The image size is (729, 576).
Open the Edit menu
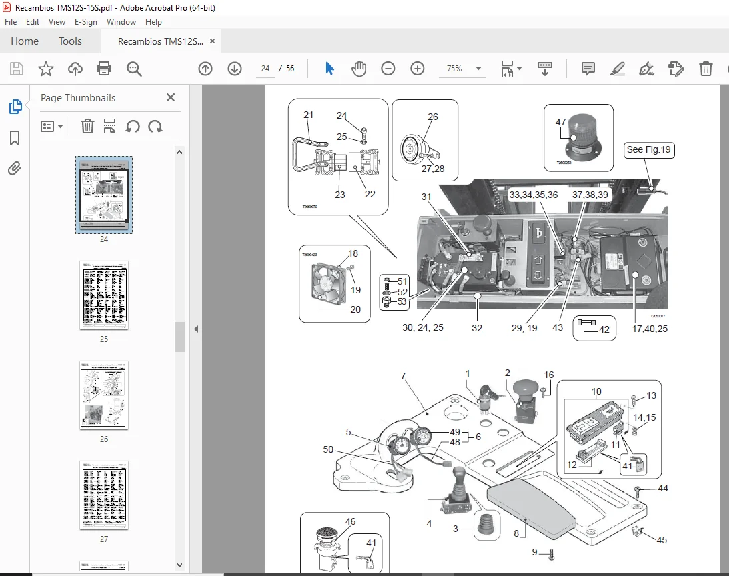coord(33,22)
